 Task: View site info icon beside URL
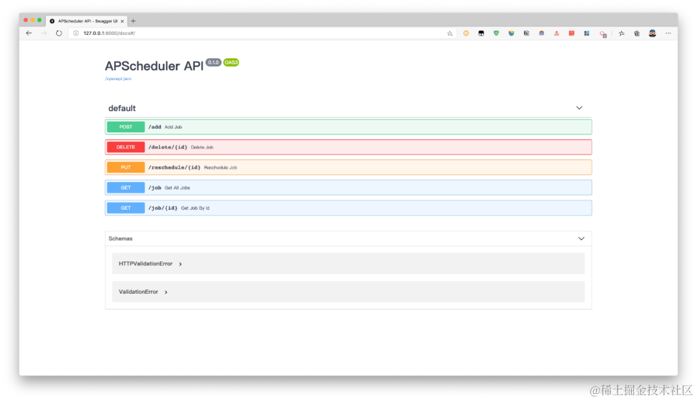[76, 34]
